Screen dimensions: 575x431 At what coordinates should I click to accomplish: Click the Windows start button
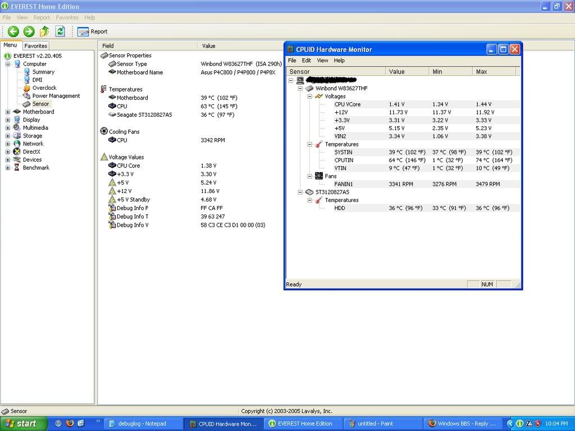coord(24,424)
